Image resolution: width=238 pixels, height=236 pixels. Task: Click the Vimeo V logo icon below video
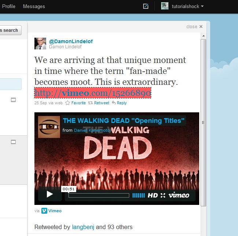point(44,211)
